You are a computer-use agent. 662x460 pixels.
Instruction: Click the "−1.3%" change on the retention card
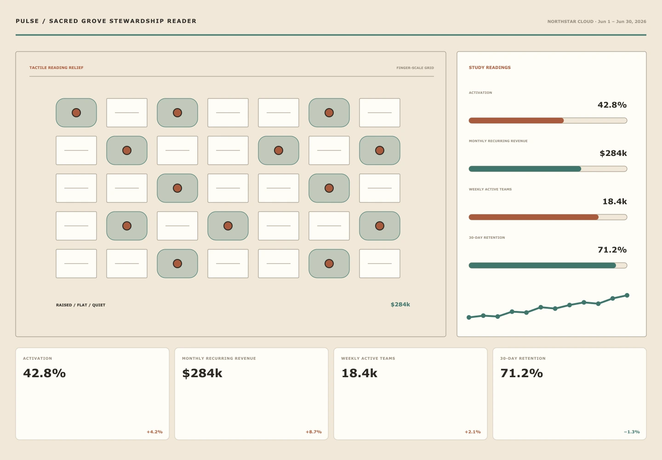632,432
